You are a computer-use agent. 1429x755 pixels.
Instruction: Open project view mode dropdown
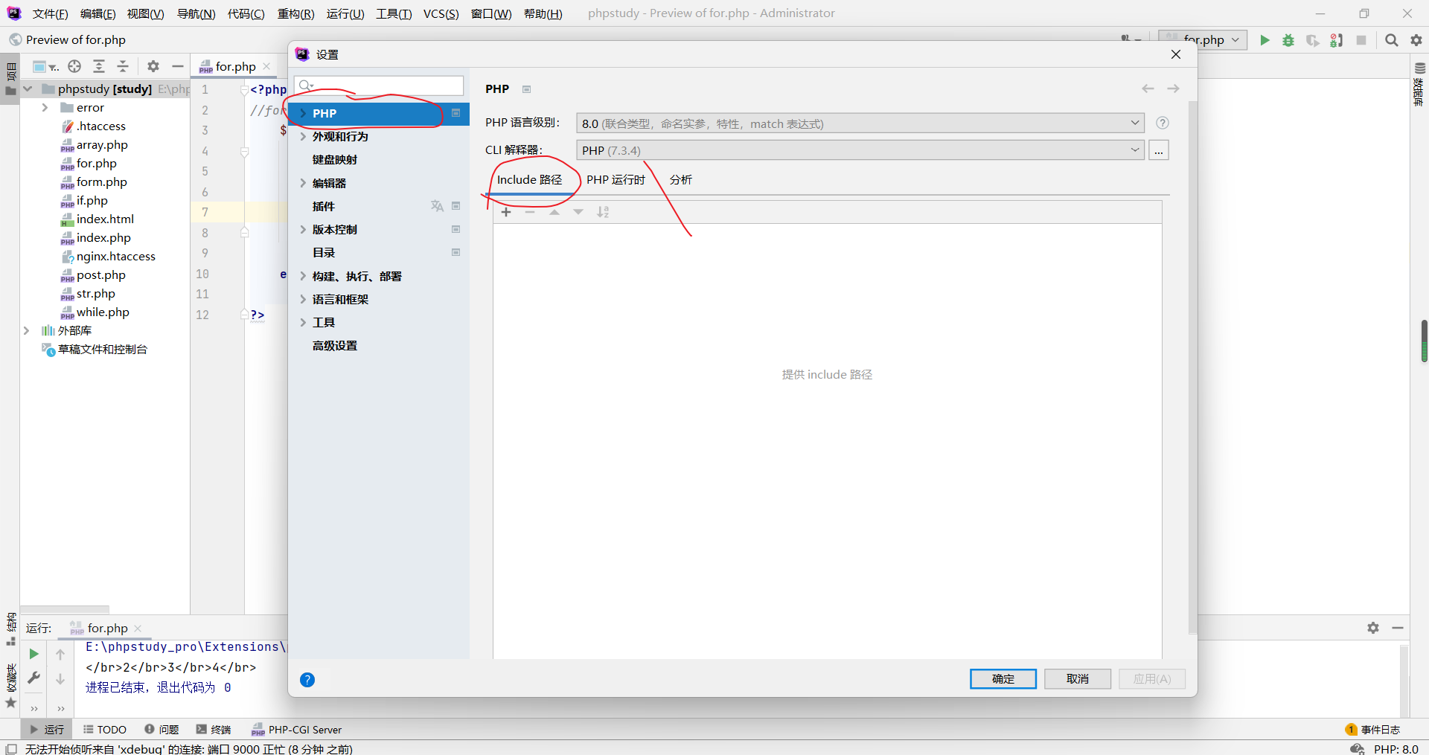pyautogui.click(x=46, y=66)
